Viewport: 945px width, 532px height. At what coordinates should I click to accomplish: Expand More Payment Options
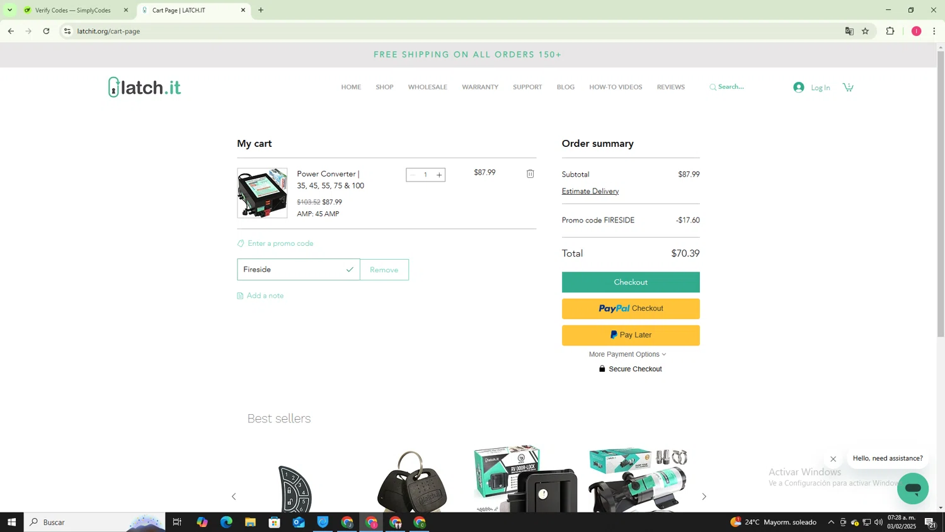[x=627, y=354]
